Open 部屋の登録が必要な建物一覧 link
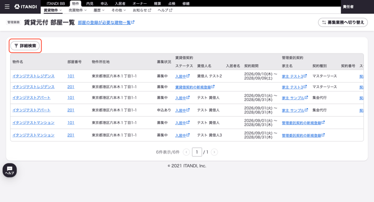This screenshot has width=374, height=202. click(x=106, y=22)
